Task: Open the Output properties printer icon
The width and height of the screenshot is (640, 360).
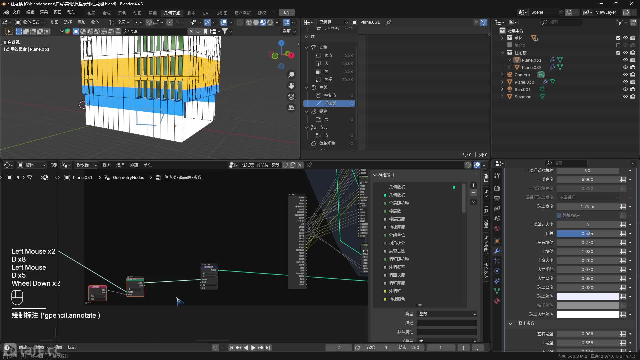Action: coord(497,198)
